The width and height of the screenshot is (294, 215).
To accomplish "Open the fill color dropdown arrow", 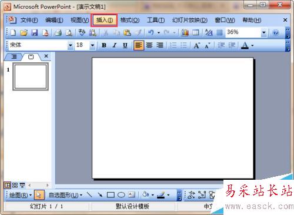I will (153, 195).
